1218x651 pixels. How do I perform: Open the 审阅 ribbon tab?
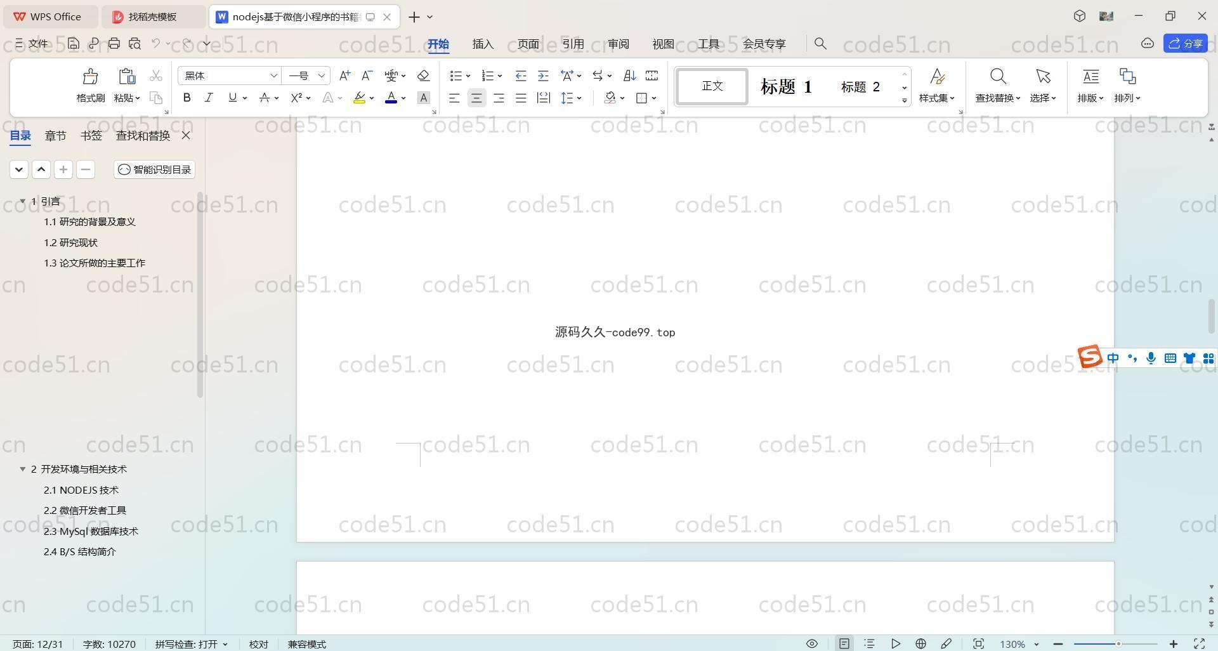point(618,44)
